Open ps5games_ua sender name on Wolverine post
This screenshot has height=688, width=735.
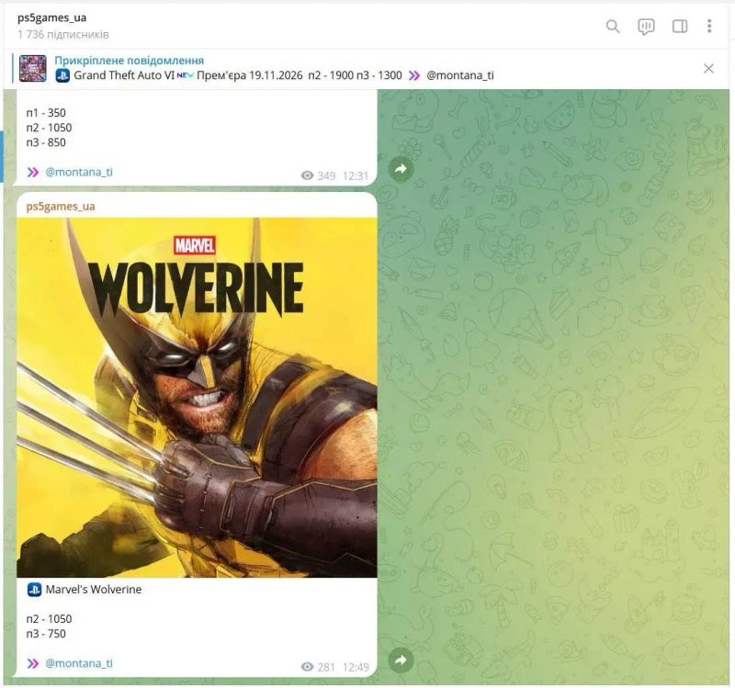click(x=61, y=206)
